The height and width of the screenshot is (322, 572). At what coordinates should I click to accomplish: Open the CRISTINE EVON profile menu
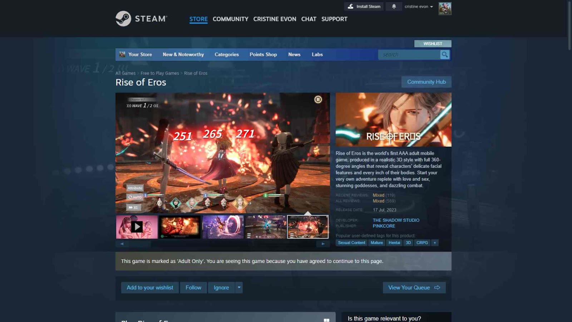275,19
